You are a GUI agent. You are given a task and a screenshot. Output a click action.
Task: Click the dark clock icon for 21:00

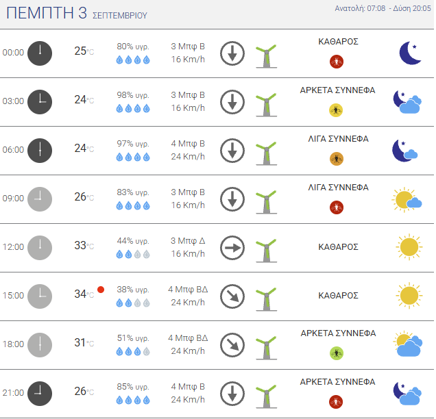(x=40, y=394)
